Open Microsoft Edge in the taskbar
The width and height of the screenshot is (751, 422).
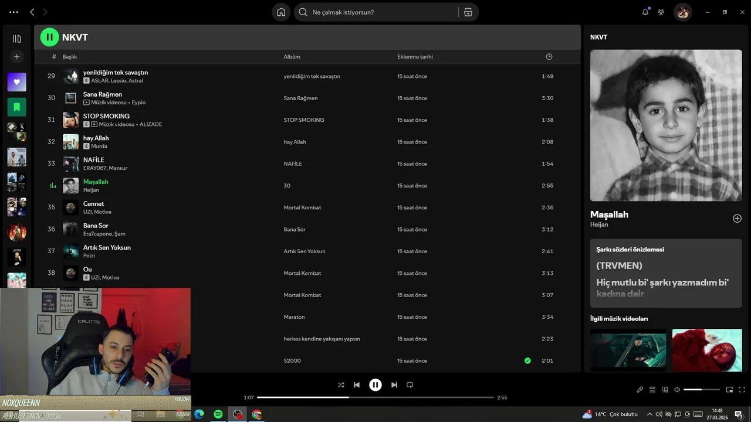[x=199, y=414]
